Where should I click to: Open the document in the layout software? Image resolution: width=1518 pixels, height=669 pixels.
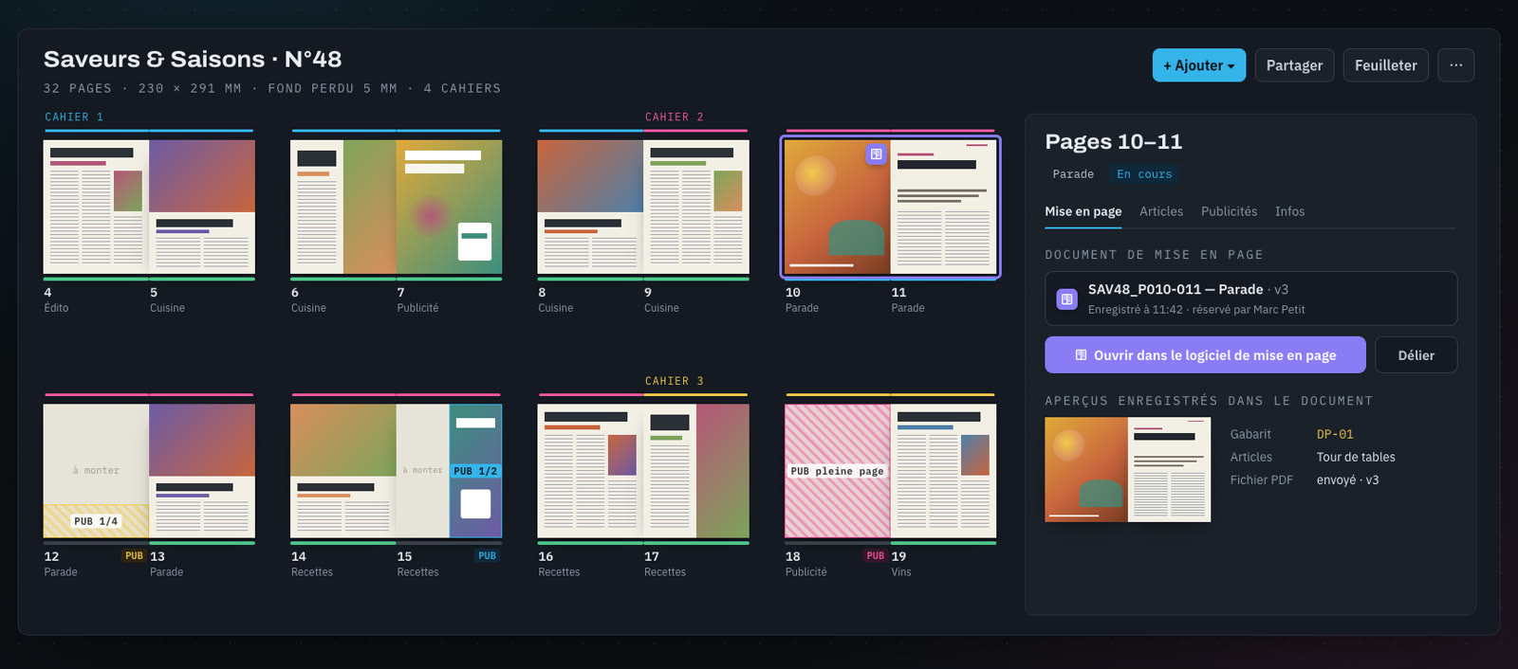tap(1205, 355)
